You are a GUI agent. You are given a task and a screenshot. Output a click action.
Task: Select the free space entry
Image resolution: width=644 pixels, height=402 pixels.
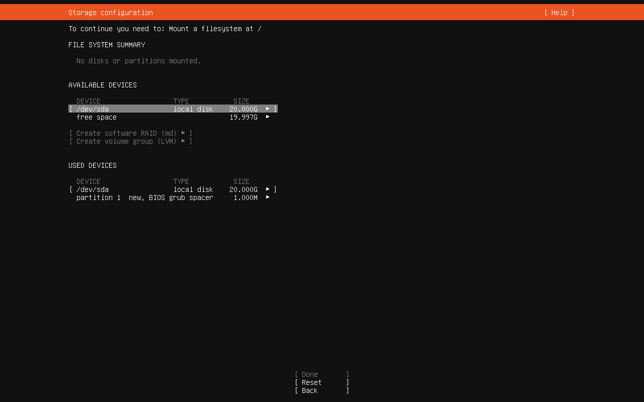(x=97, y=117)
